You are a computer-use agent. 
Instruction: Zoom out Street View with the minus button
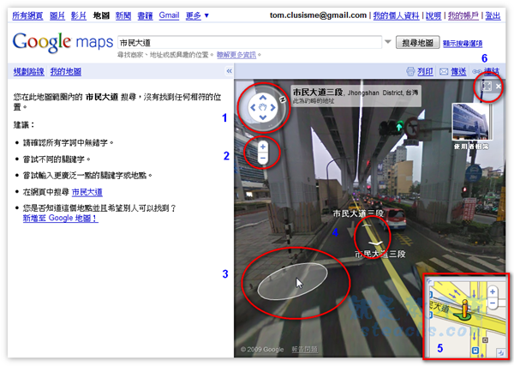263,158
